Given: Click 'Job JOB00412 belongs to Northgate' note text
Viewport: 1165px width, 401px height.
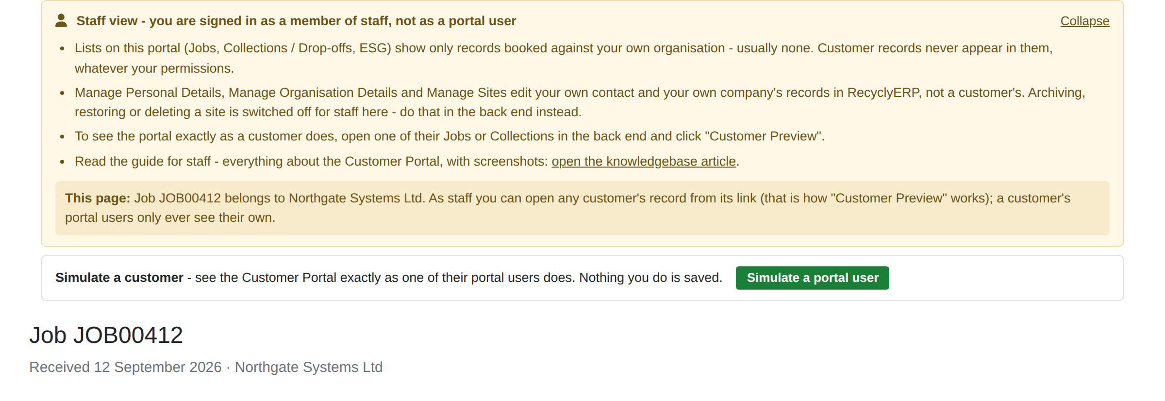Looking at the screenshot, I should click(x=278, y=198).
